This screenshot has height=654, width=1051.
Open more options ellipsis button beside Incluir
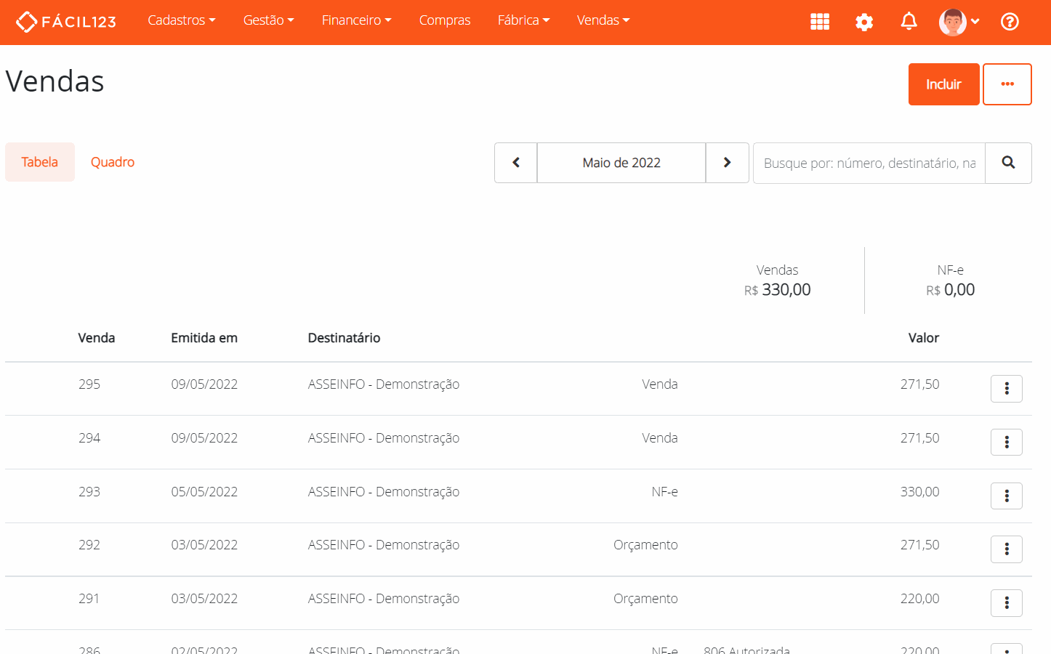[1007, 84]
